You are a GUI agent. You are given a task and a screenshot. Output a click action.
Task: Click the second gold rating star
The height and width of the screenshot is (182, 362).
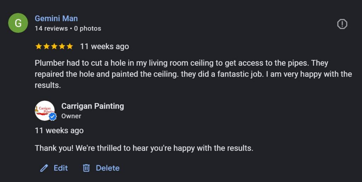[x=46, y=46]
